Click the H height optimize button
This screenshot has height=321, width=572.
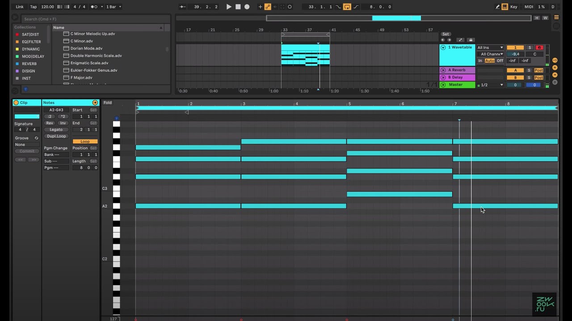point(537,18)
